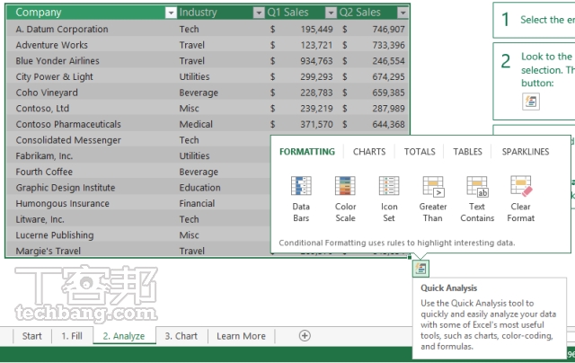Choose Text Contains formatting rule
Screen dimensions: 575x363
[x=477, y=199]
